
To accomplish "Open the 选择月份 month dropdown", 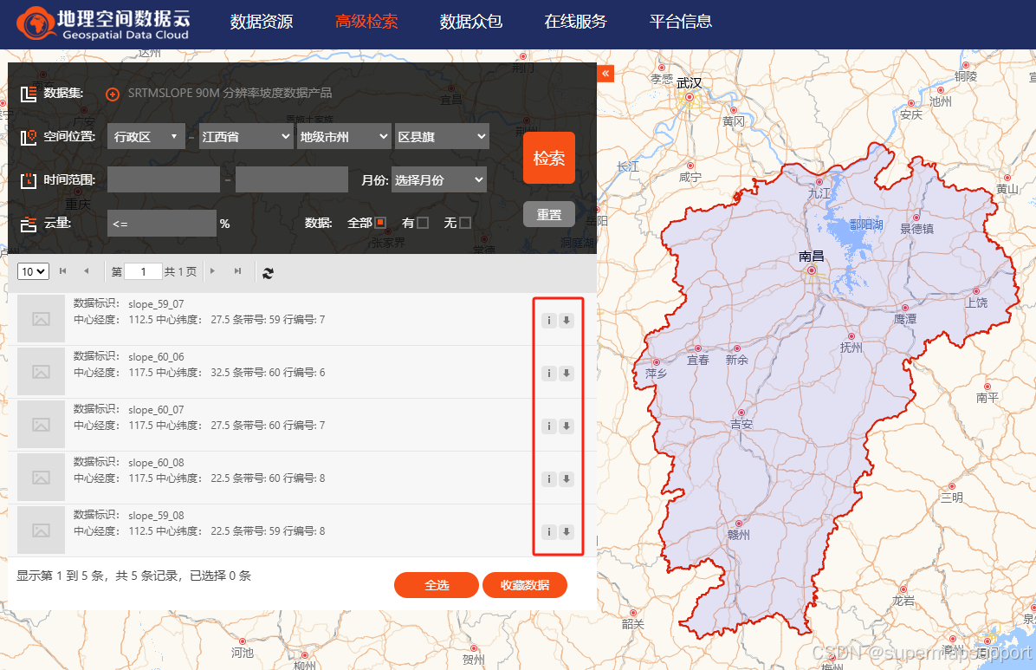I will [438, 179].
